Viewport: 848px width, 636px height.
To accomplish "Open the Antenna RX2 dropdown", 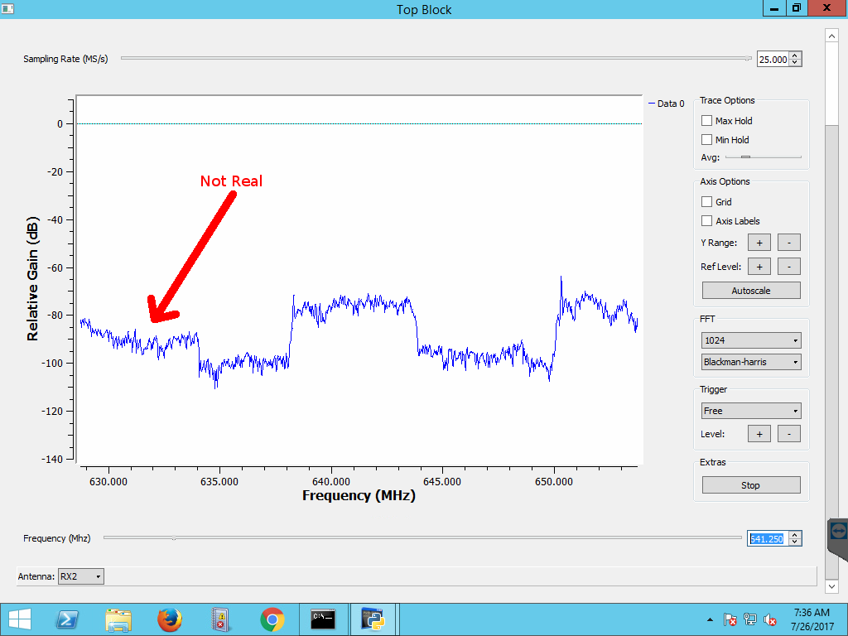I will [81, 576].
